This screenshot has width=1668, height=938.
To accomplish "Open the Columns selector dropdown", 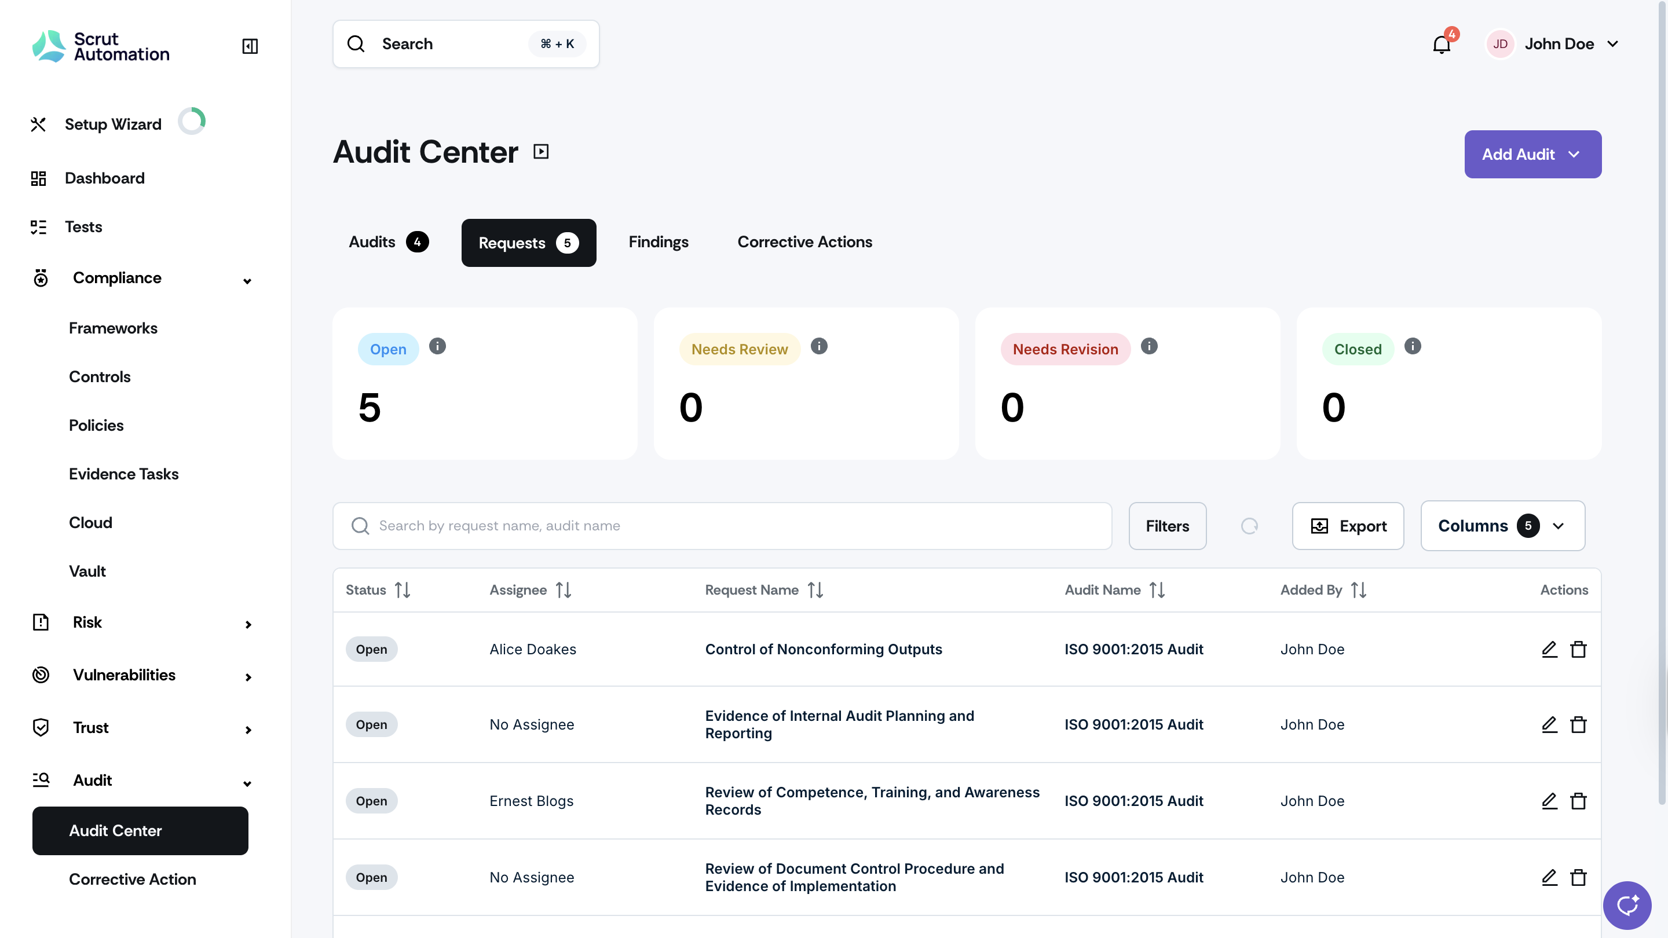I will point(1502,526).
